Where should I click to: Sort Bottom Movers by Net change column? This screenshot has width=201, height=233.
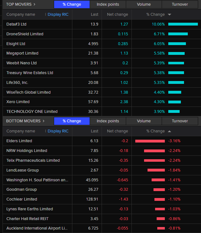click(x=118, y=131)
